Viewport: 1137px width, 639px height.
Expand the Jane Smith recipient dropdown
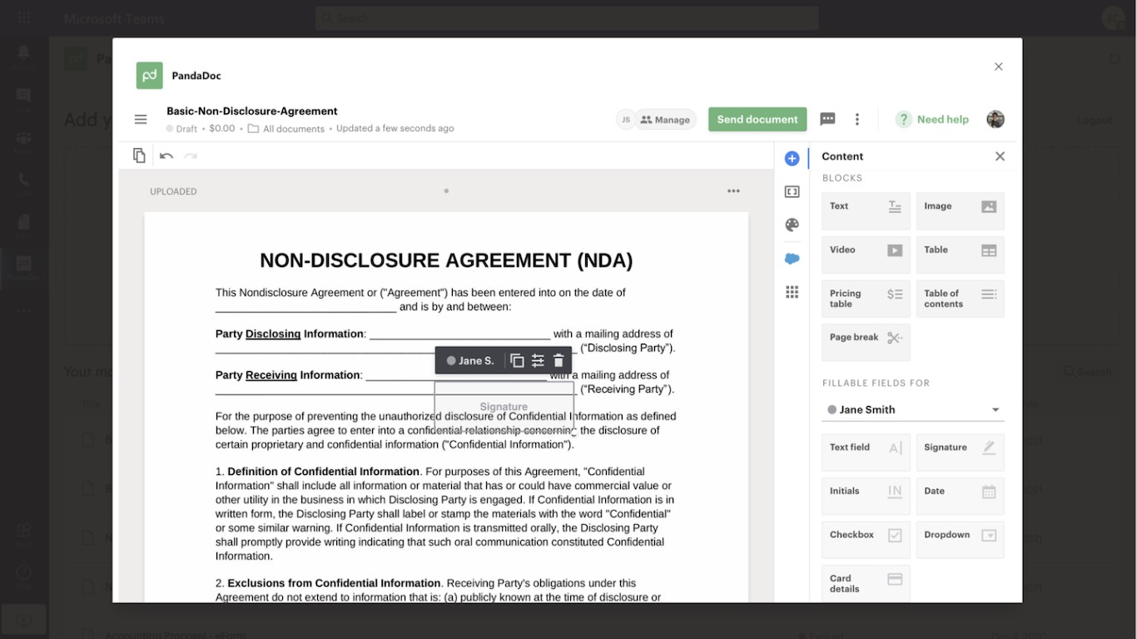point(913,409)
